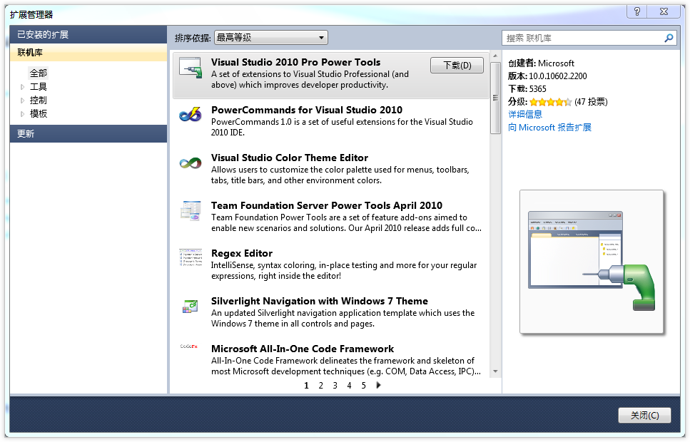Click the extension preview image with drill
Viewport: 690px width, 442px height.
pyautogui.click(x=592, y=262)
